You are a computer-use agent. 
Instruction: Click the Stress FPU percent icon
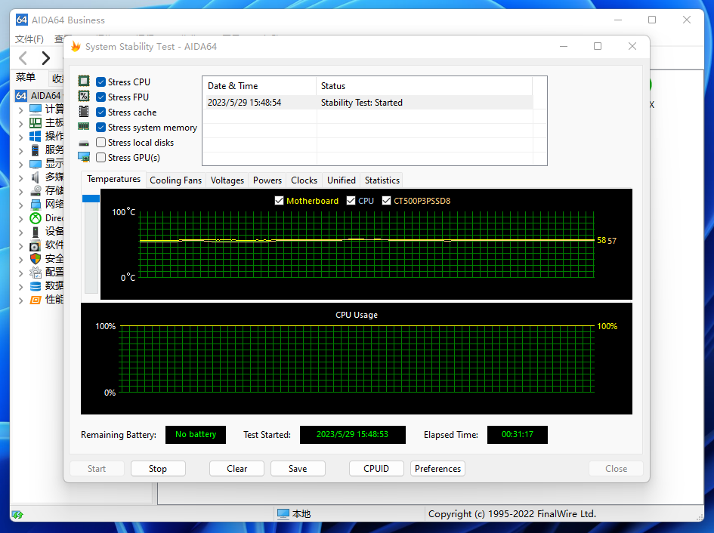tap(84, 96)
